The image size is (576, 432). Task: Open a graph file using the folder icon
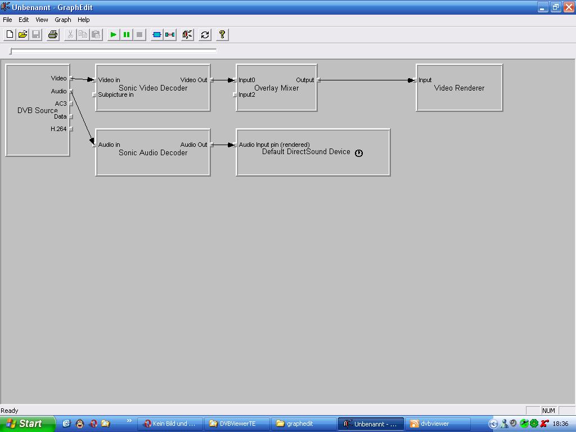point(22,34)
